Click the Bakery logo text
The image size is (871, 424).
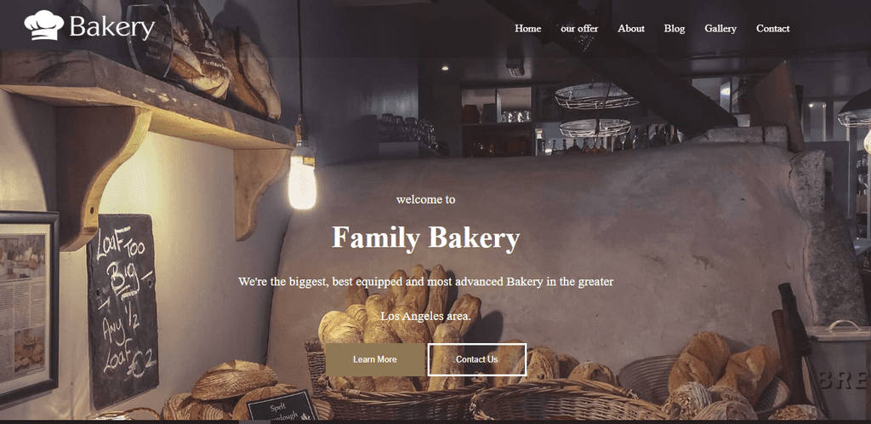coord(112,27)
